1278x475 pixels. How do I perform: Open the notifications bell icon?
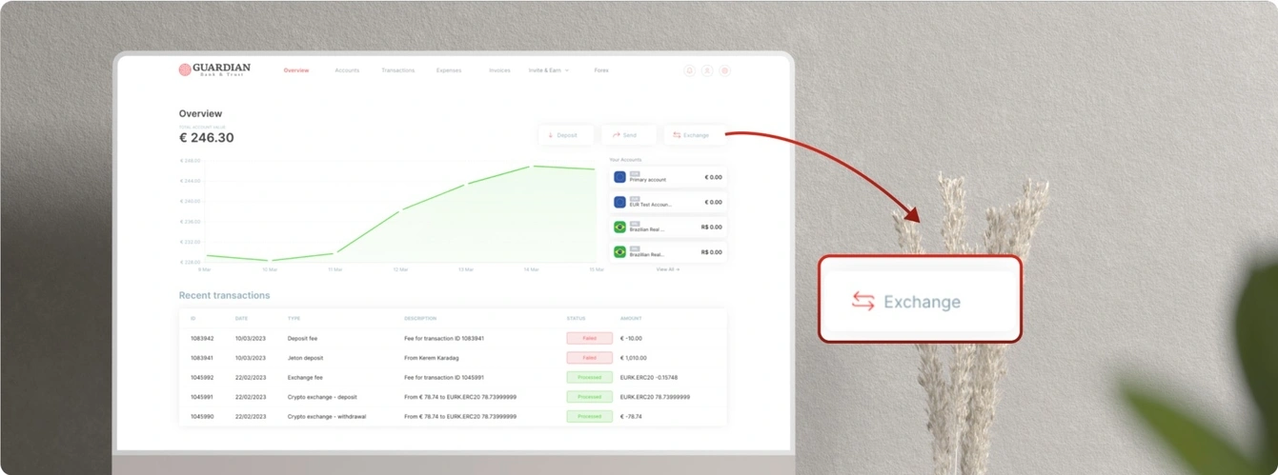689,70
